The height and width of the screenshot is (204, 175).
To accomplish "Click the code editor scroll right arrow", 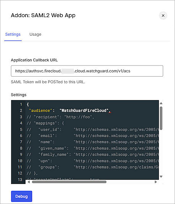I will coord(156,182).
